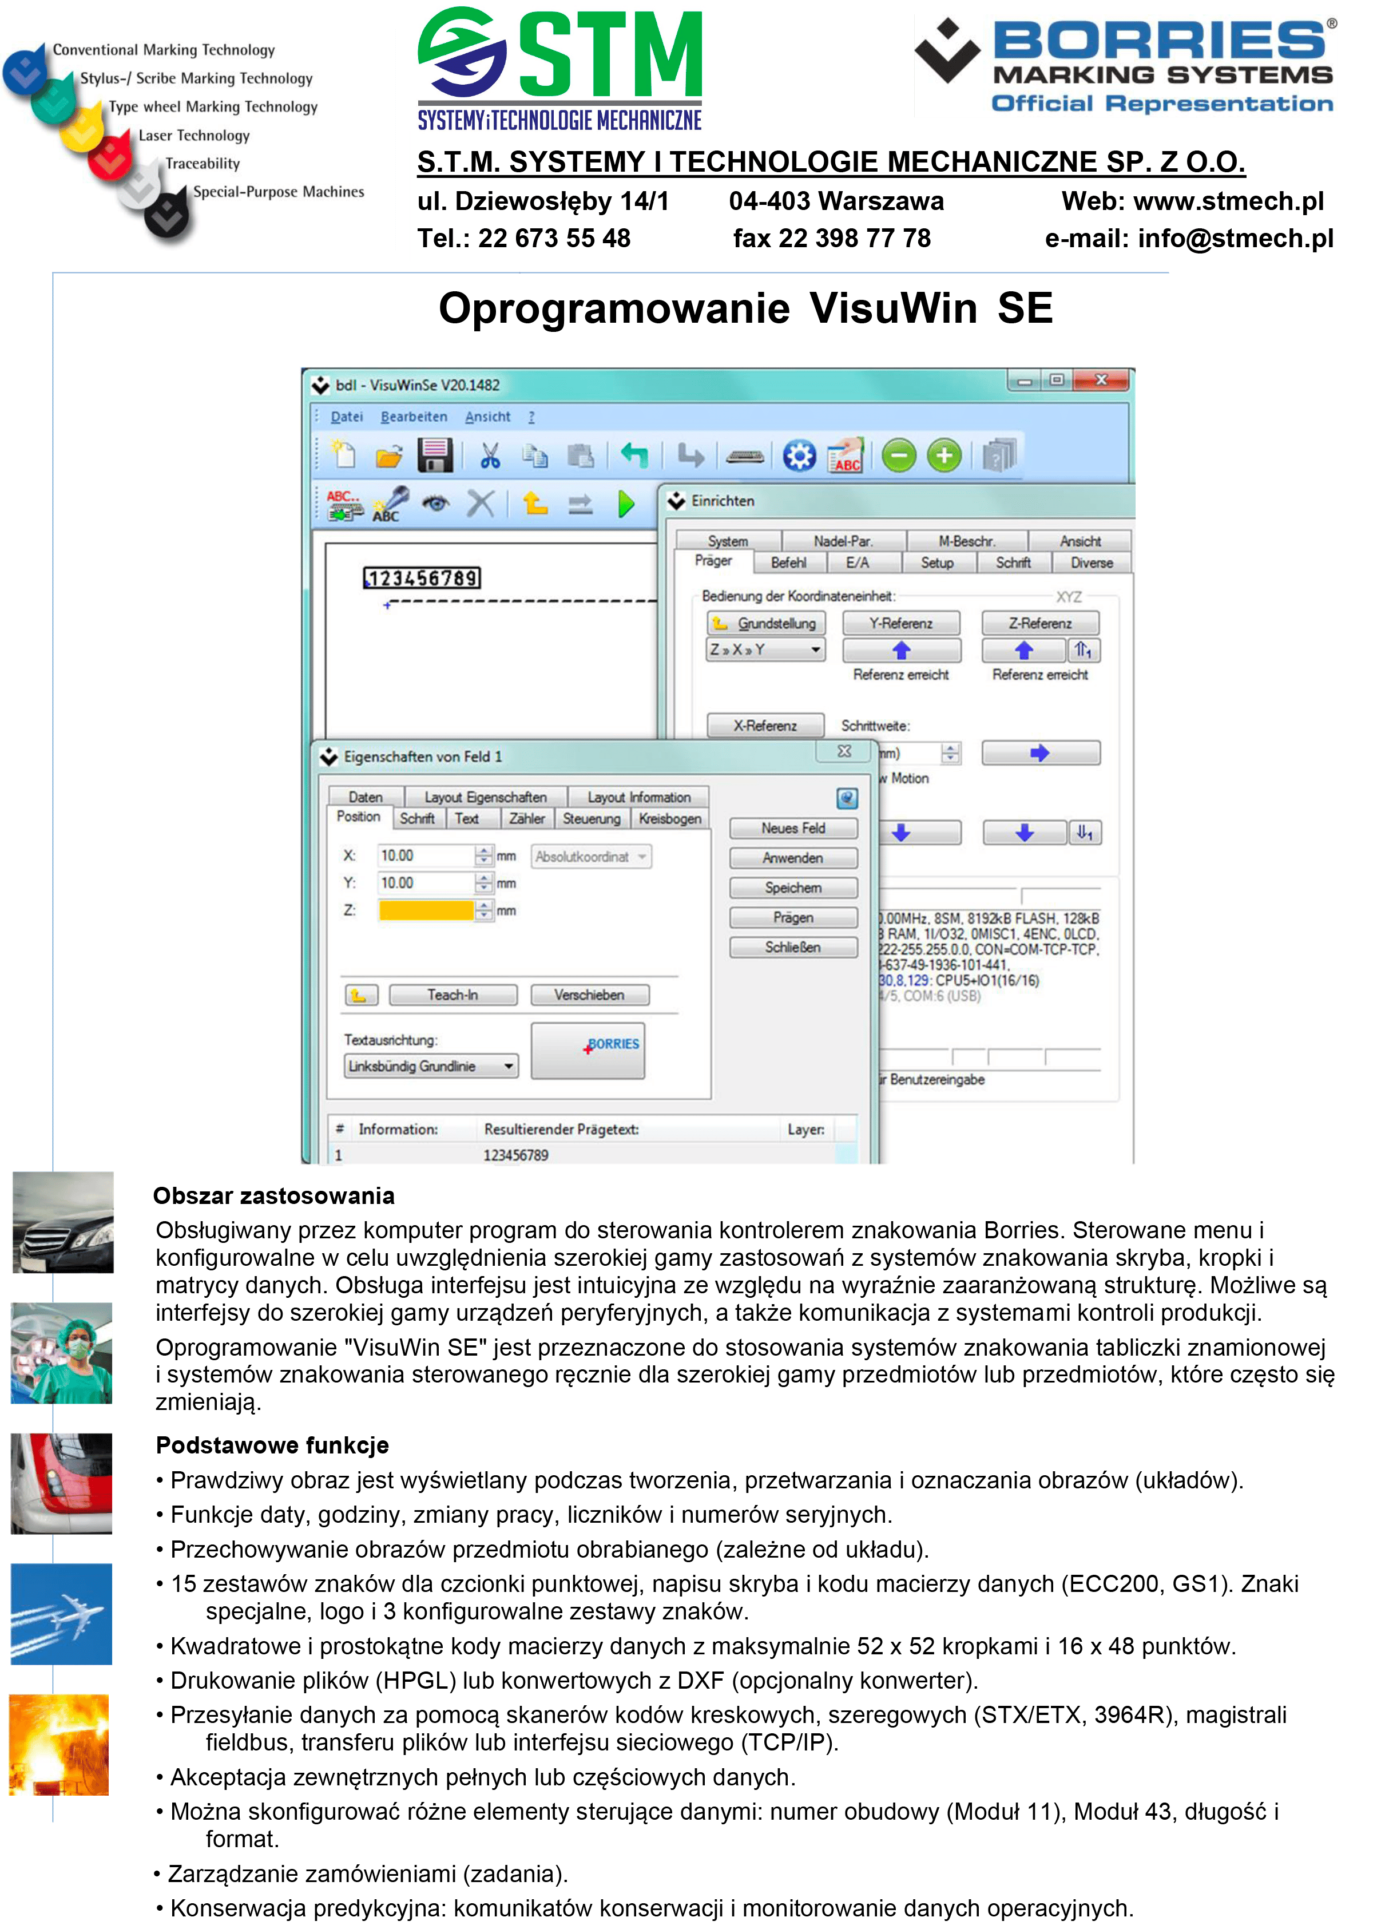Adjust the Y coordinate spinner arrows
Image resolution: width=1393 pixels, height=1929 pixels.
click(x=484, y=883)
